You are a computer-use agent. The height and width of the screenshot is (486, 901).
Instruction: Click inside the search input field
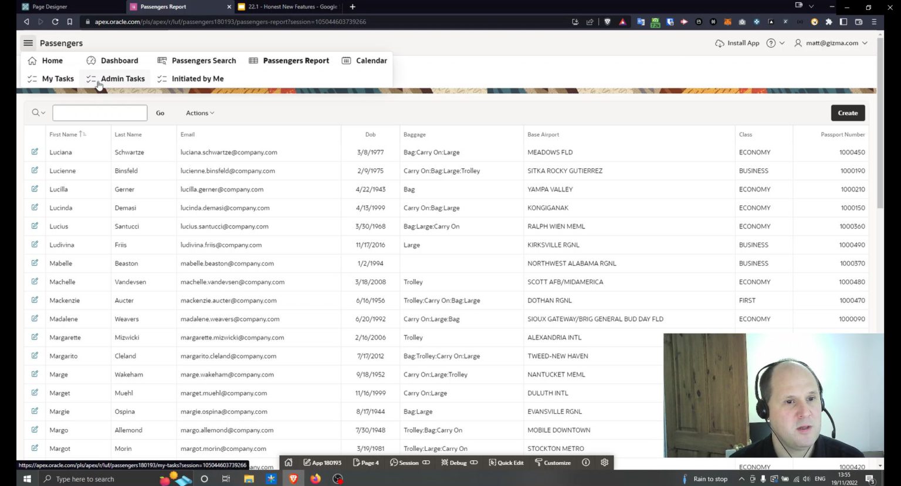coord(100,113)
